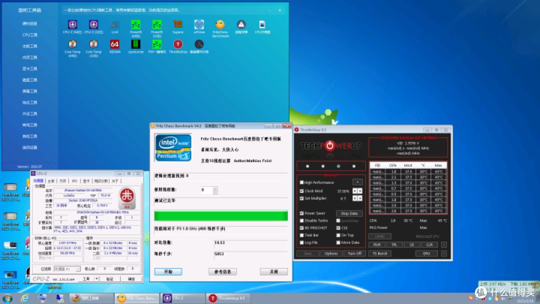
Task: Click the Stop Data button in ThrottleStop
Action: pyautogui.click(x=349, y=213)
